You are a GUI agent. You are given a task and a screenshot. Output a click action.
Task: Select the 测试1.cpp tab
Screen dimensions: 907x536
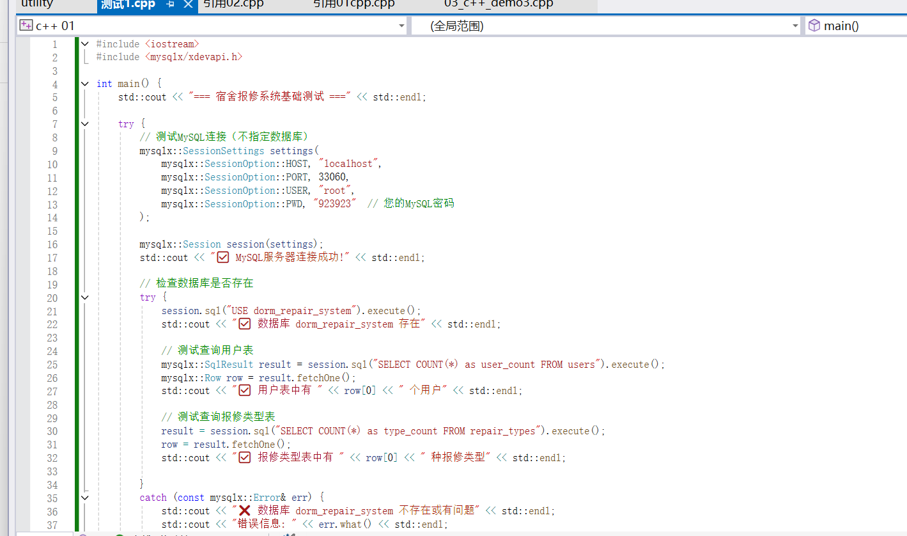128,4
